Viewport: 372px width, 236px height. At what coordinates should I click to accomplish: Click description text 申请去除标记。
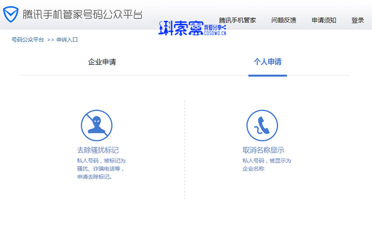(x=94, y=177)
